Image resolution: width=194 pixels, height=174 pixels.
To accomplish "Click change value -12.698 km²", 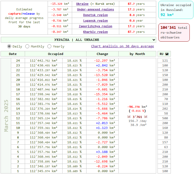I will pyautogui.click(x=105, y=161).
